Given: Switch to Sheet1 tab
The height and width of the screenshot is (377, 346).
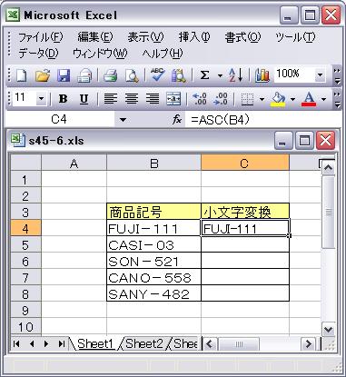Looking at the screenshot, I should click(95, 344).
